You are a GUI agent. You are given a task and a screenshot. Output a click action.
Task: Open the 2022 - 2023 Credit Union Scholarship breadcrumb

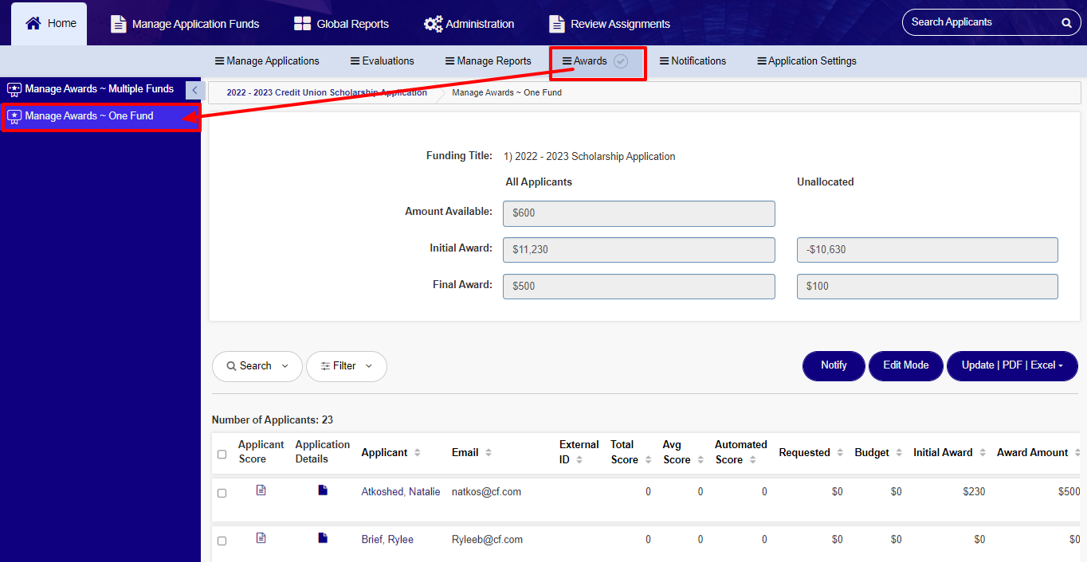[x=327, y=92]
